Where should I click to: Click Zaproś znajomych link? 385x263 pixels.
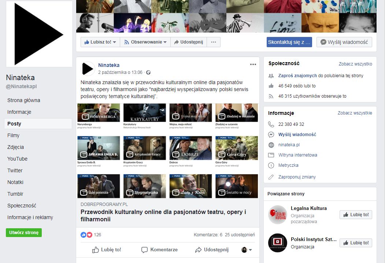[297, 76]
